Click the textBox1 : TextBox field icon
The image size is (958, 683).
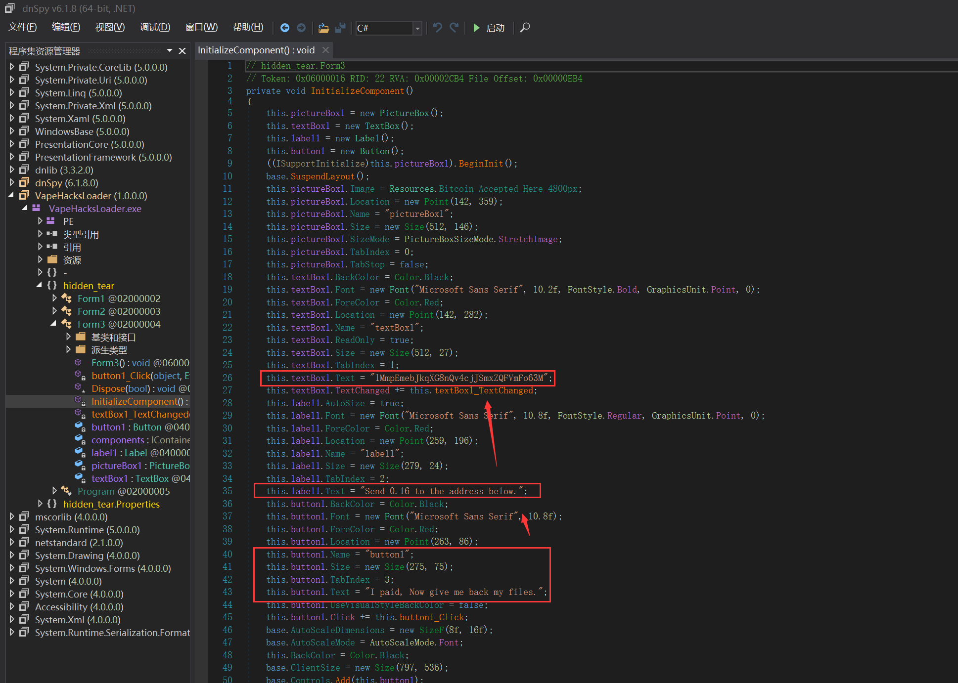(x=80, y=478)
